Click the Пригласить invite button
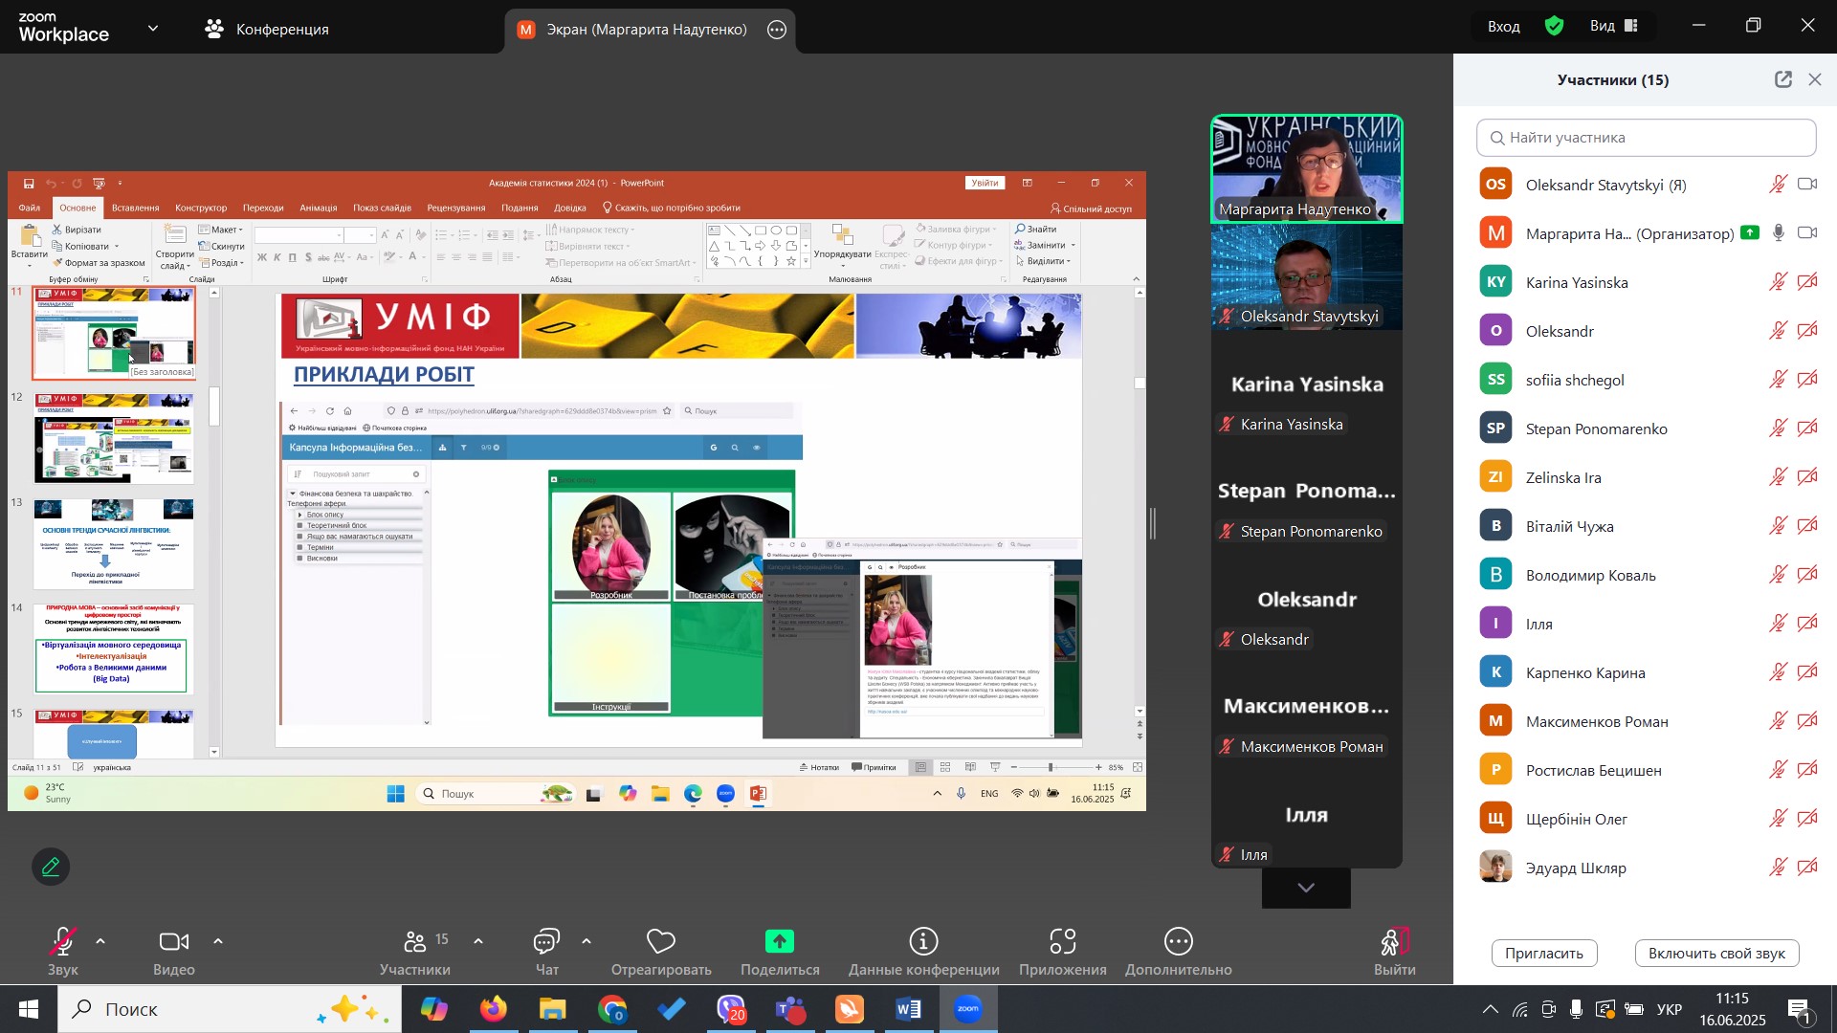Screen dimensions: 1837x1033 coord(1543,954)
